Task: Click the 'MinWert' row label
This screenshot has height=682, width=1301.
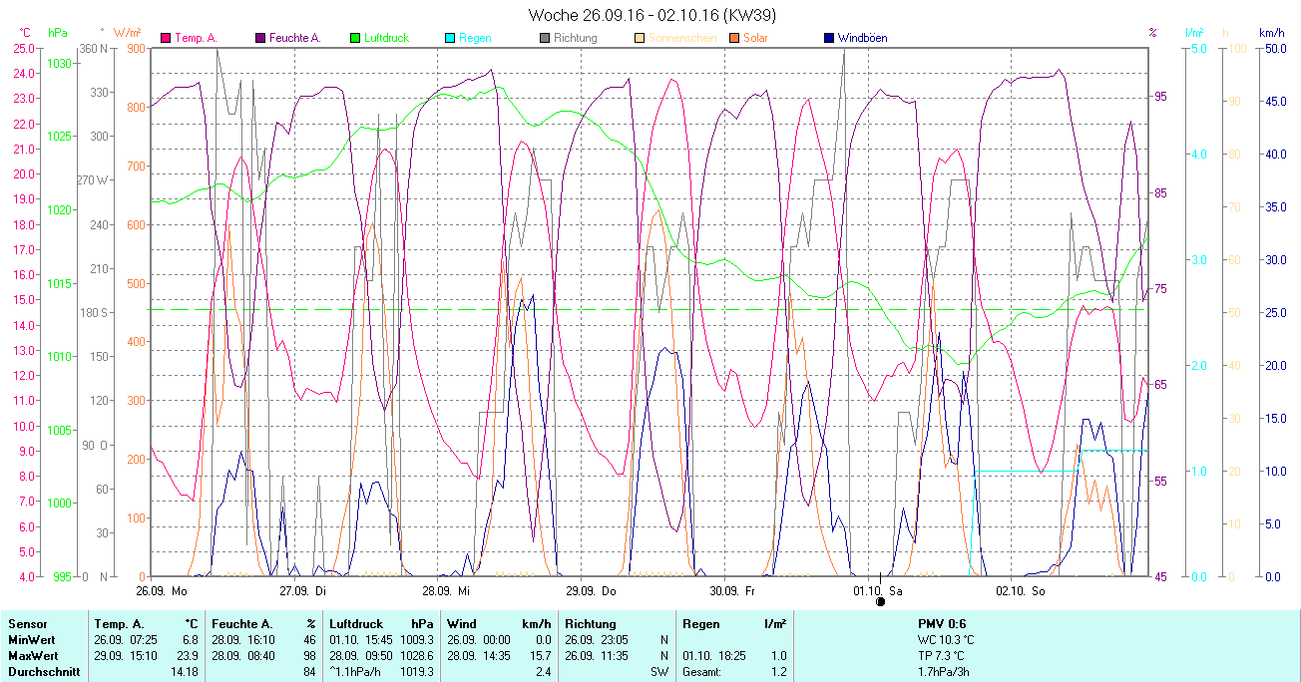Action: [31, 639]
